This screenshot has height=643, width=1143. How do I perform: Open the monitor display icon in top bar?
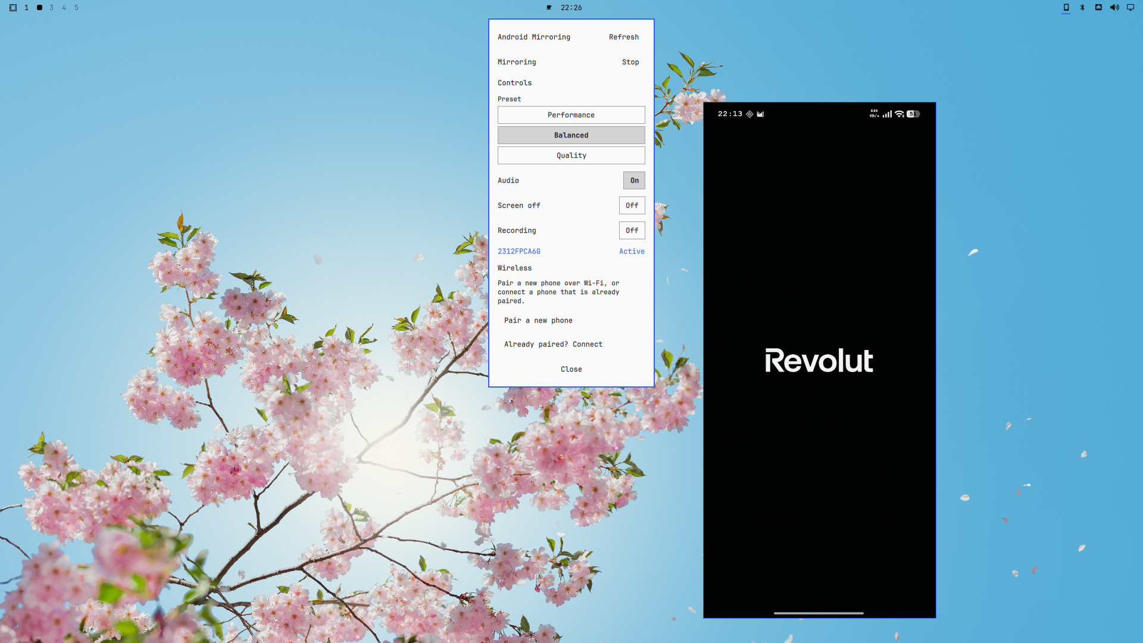tap(1130, 8)
